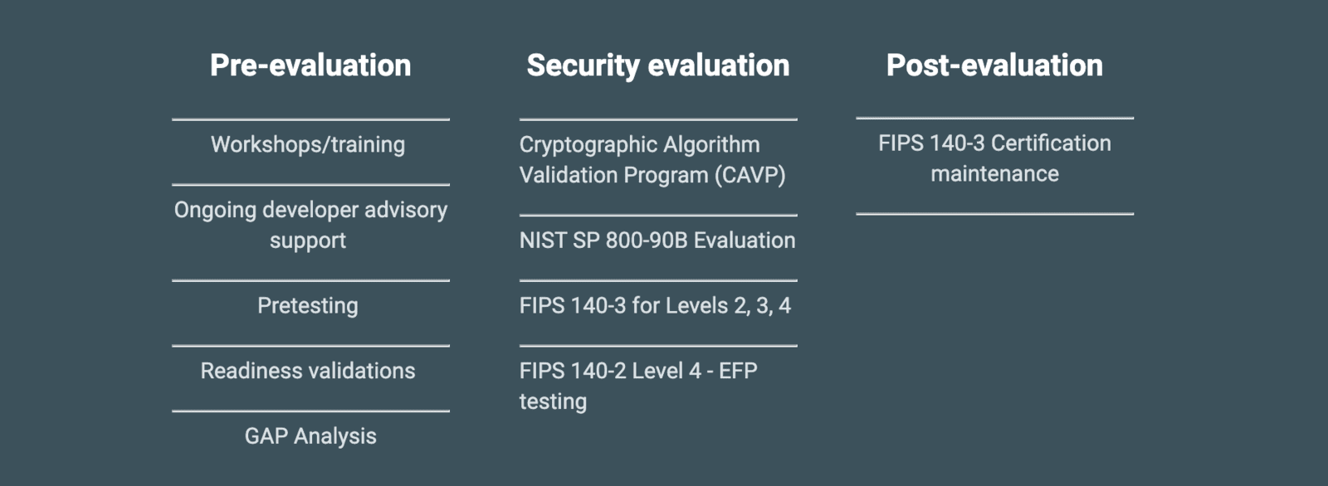Click the word 'support' under Ongoing developer advisory
Screen dimensions: 1328x486
[308, 241]
